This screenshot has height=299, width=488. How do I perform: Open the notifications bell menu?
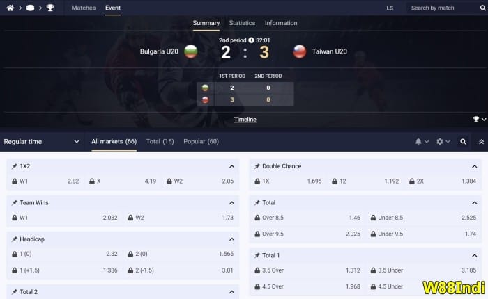[x=421, y=141]
